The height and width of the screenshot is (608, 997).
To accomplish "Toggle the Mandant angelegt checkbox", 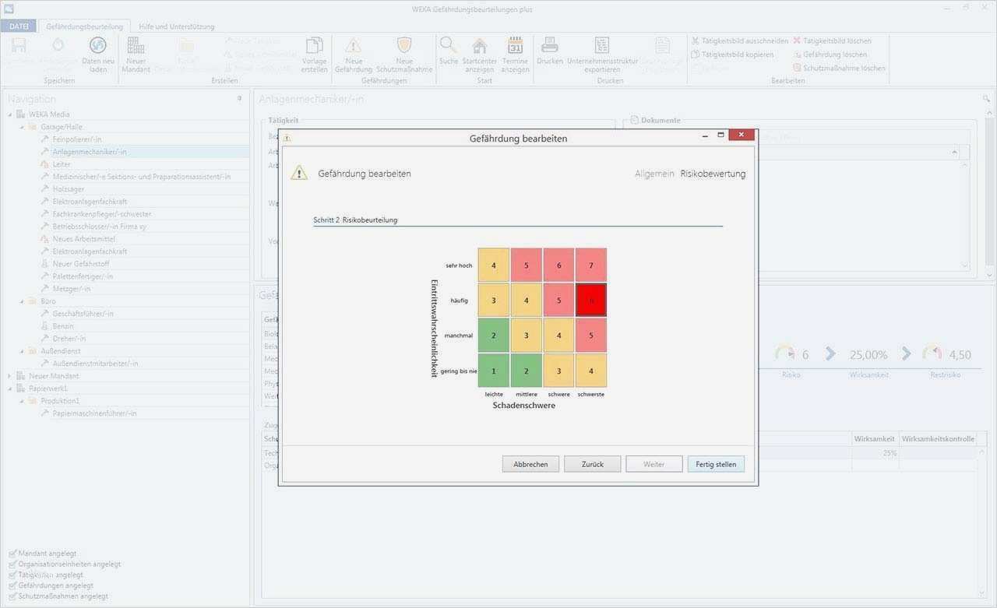I will click(x=12, y=554).
